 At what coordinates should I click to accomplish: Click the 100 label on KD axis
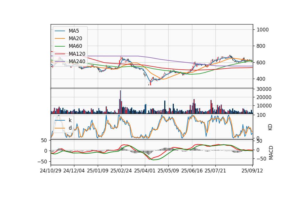pos(261,115)
